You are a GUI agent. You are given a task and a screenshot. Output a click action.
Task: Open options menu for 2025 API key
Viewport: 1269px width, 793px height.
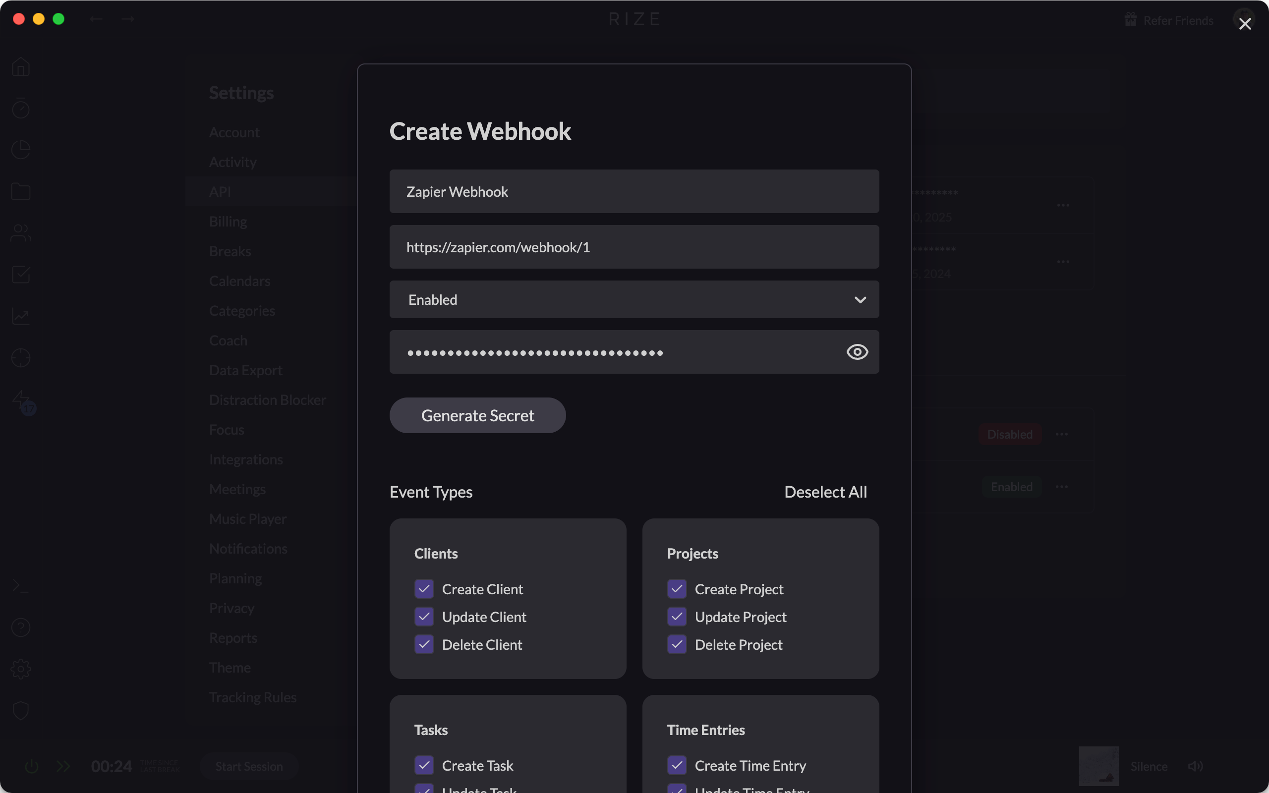pos(1063,205)
